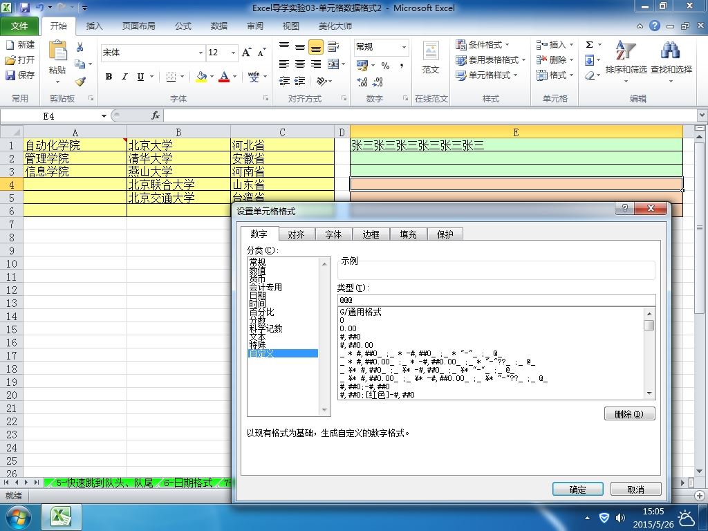The height and width of the screenshot is (531, 708).
Task: Click the Orientation text rotation icon
Action: 322,82
